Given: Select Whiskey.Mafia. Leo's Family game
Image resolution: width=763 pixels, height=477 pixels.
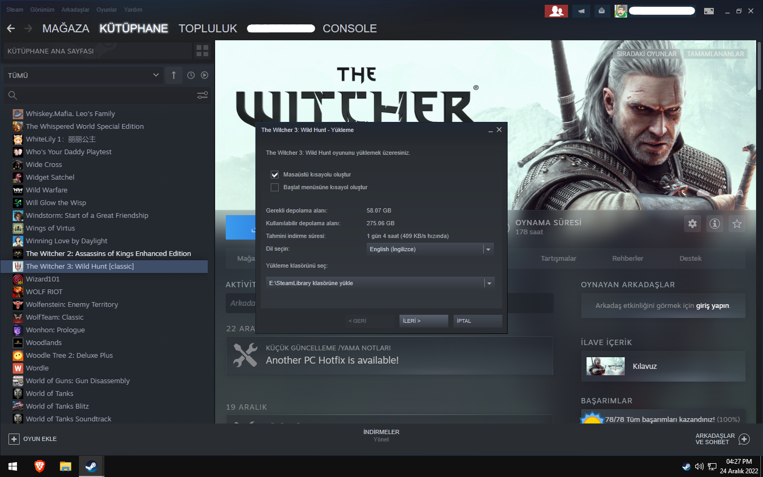Looking at the screenshot, I should tap(70, 114).
